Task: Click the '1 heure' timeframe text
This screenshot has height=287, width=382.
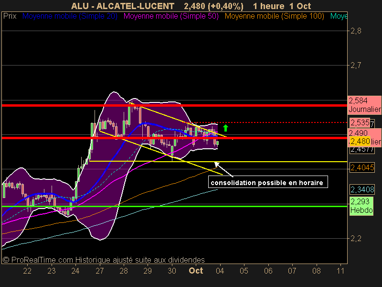Action: click(268, 6)
